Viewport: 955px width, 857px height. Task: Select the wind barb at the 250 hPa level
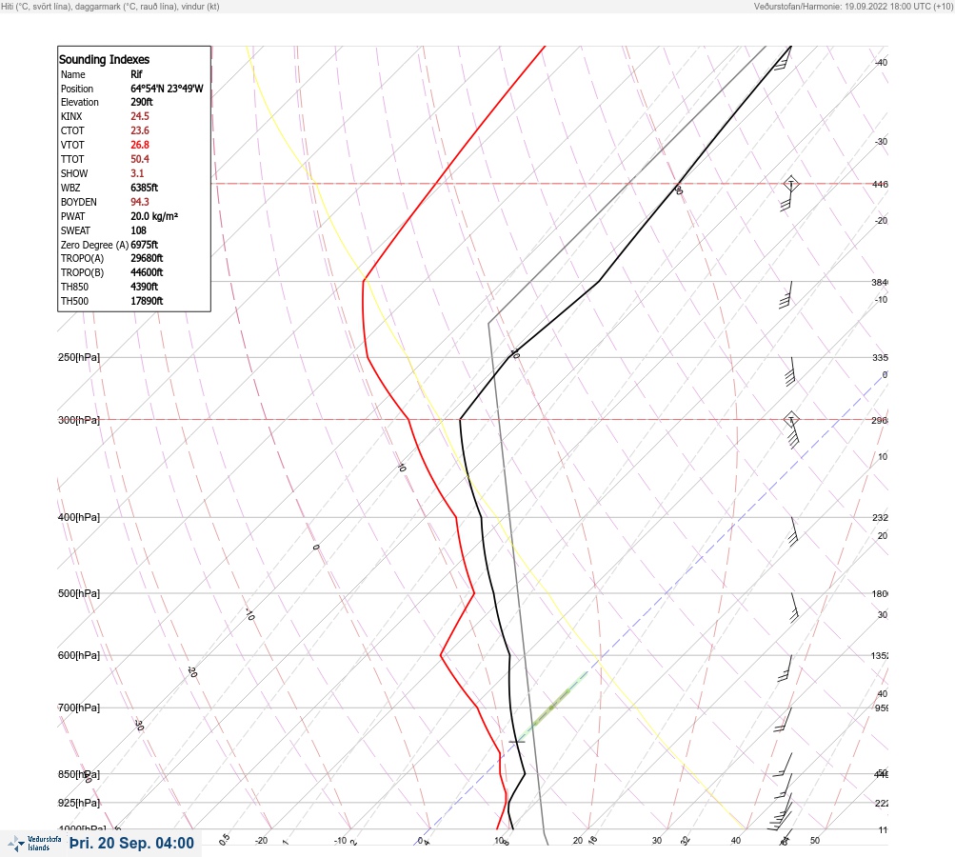(x=790, y=371)
